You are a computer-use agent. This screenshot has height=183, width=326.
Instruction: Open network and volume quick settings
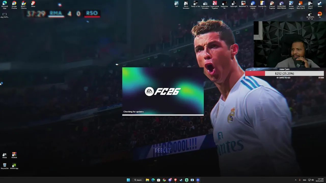pyautogui.click(x=311, y=180)
